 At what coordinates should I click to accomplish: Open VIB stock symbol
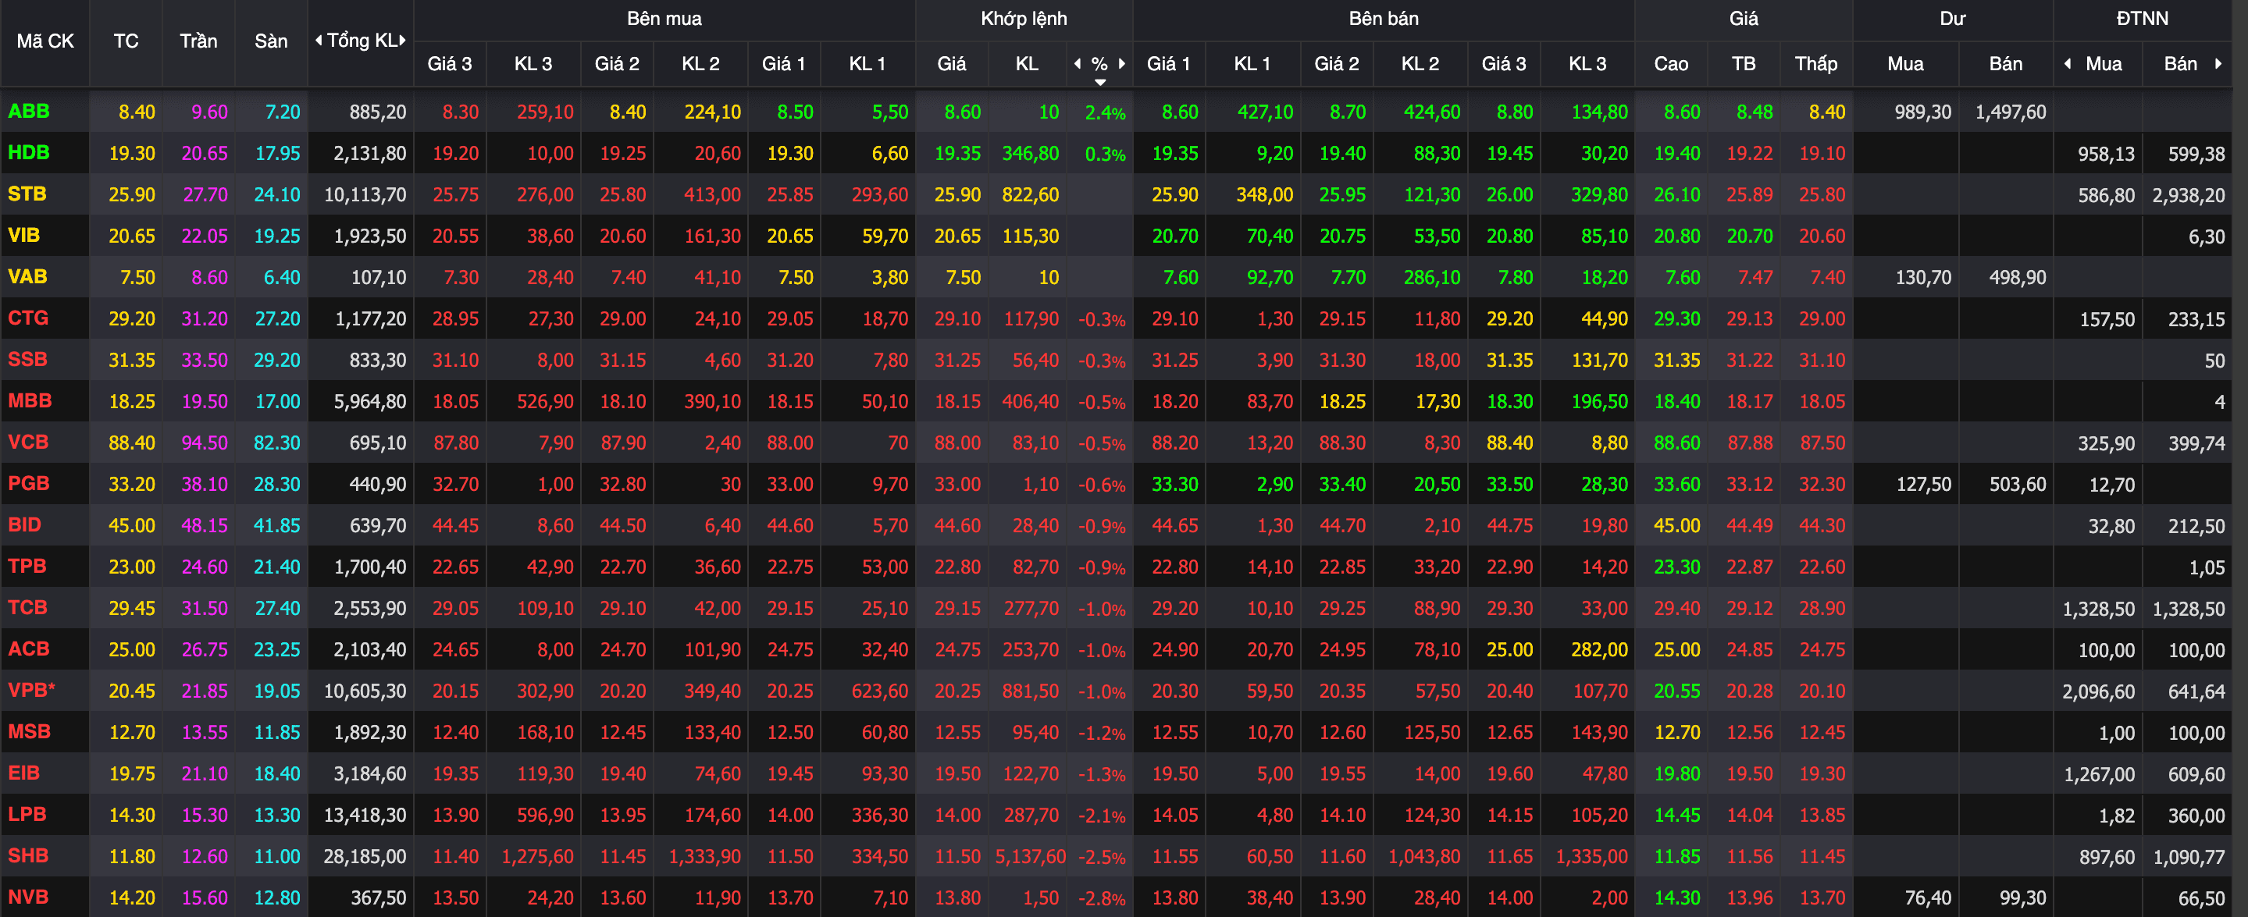(23, 236)
